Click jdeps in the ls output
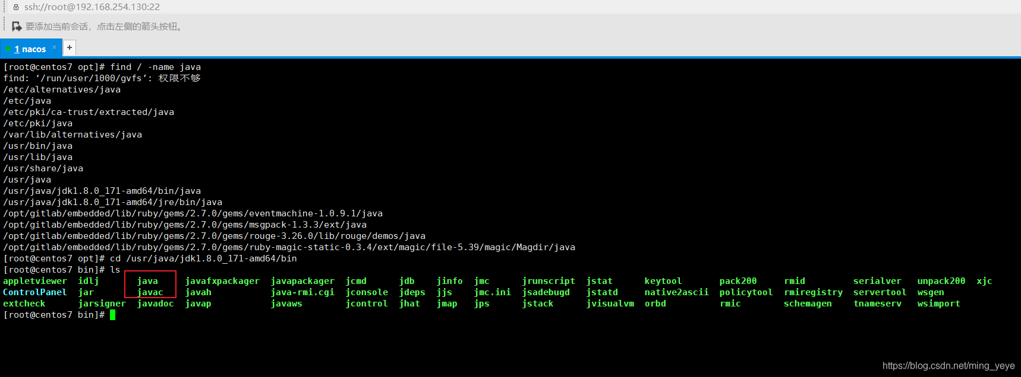 [412, 292]
